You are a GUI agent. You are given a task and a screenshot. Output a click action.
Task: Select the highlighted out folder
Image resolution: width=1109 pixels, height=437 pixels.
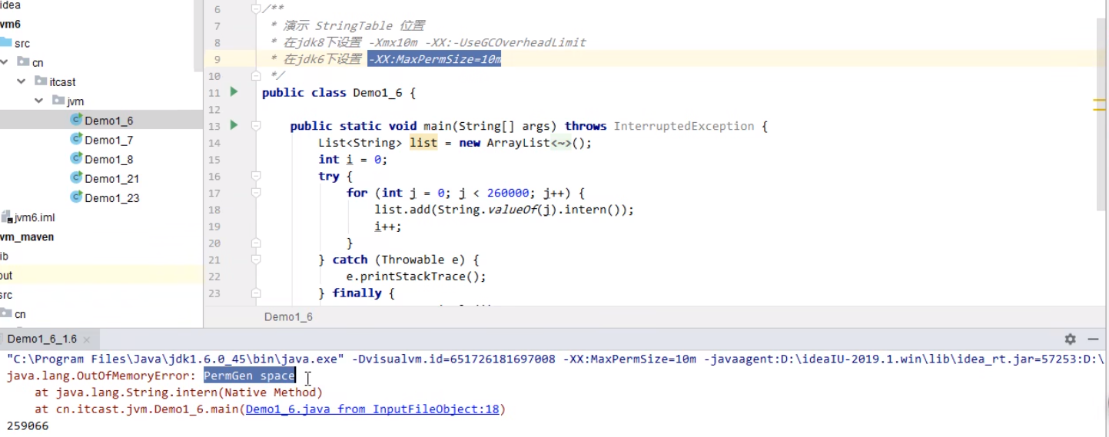tap(100, 276)
